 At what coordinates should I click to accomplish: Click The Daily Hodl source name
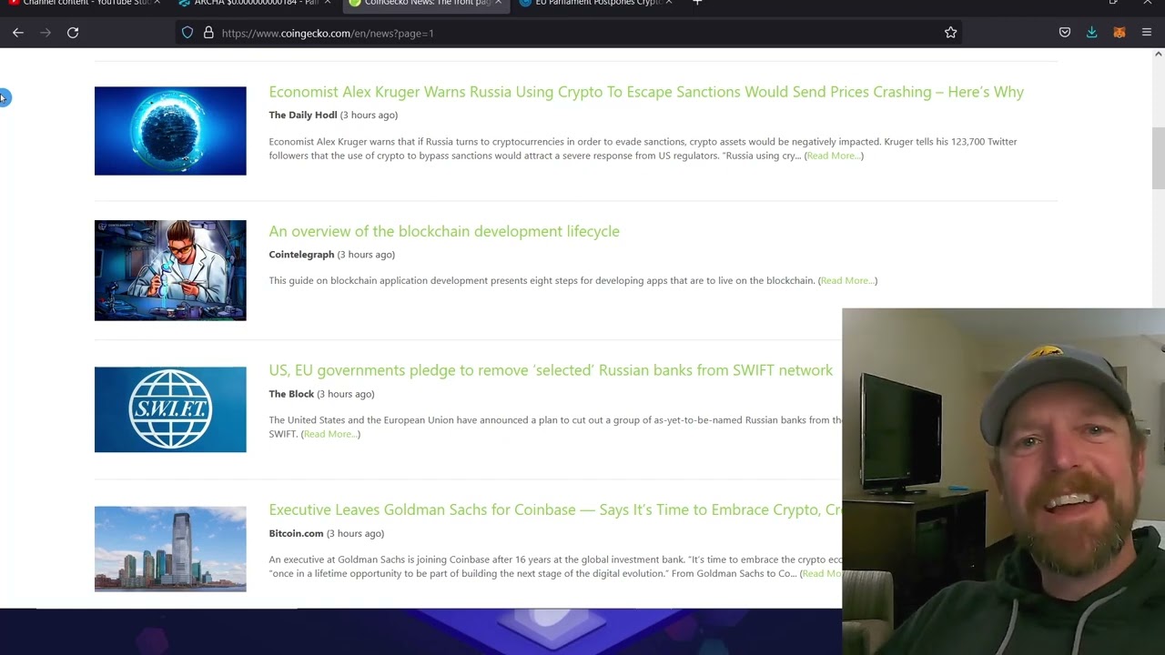[303, 115]
